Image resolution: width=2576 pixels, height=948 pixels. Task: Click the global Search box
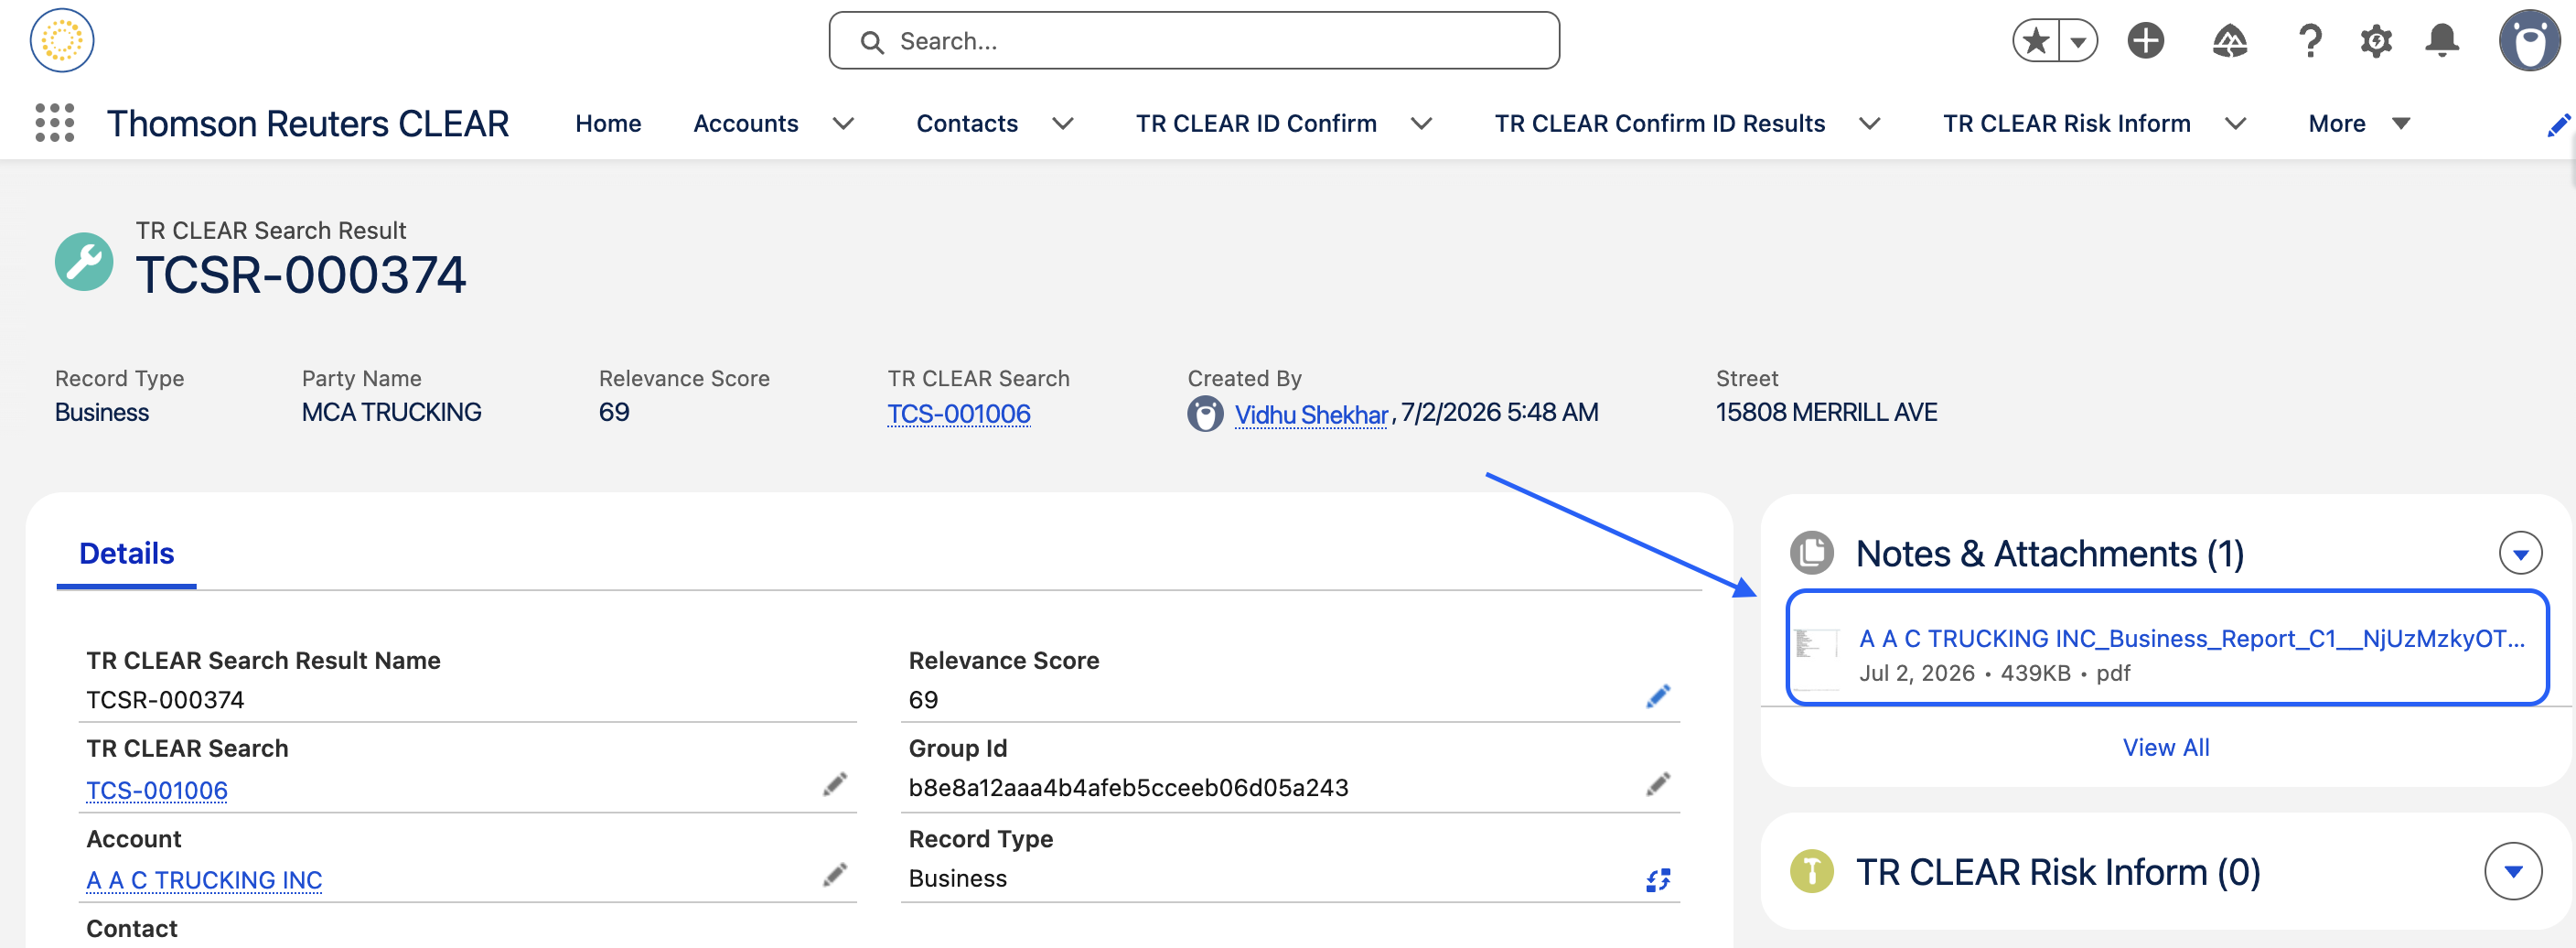point(1194,41)
